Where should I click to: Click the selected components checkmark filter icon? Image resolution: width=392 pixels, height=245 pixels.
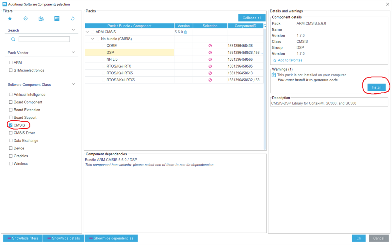pyautogui.click(x=25, y=19)
